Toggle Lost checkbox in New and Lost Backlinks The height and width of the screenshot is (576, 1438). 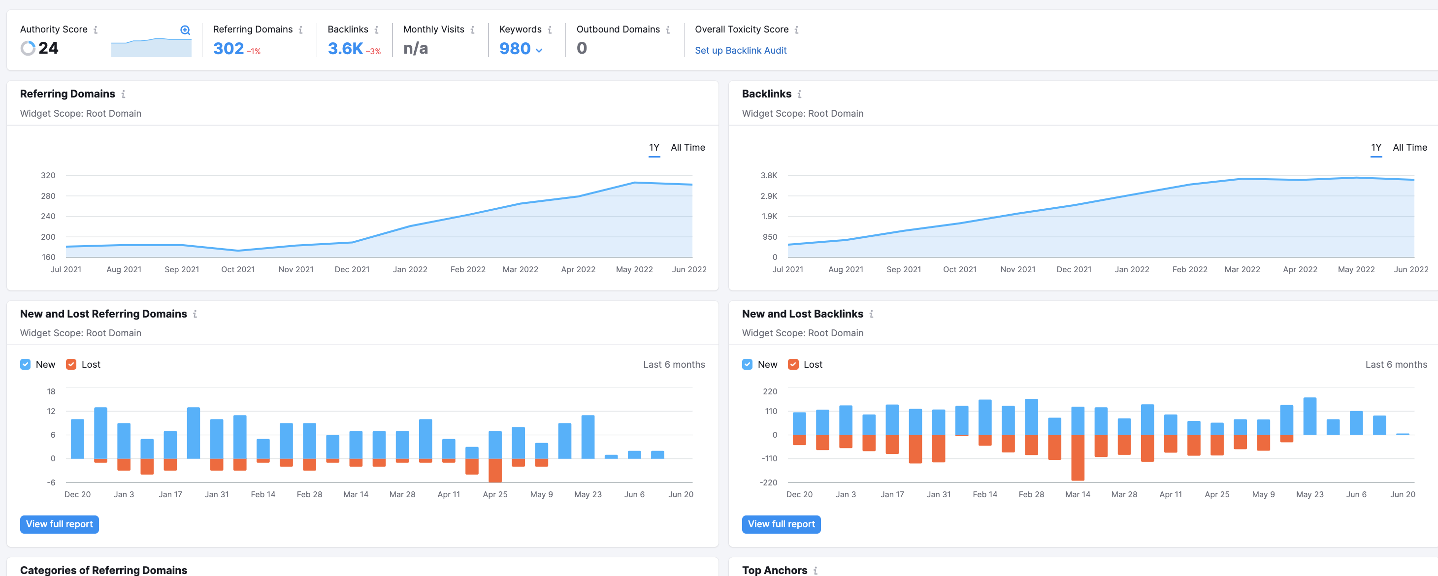(x=793, y=364)
